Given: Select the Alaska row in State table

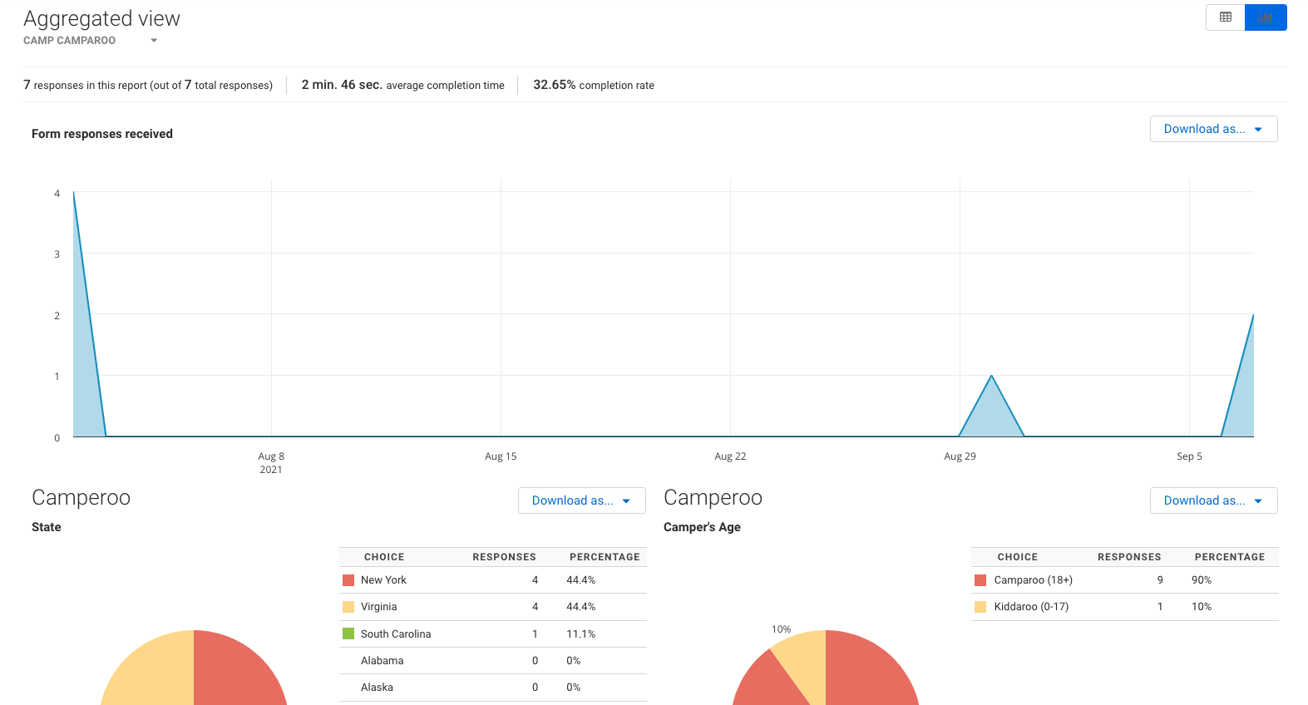Looking at the screenshot, I should tap(493, 688).
